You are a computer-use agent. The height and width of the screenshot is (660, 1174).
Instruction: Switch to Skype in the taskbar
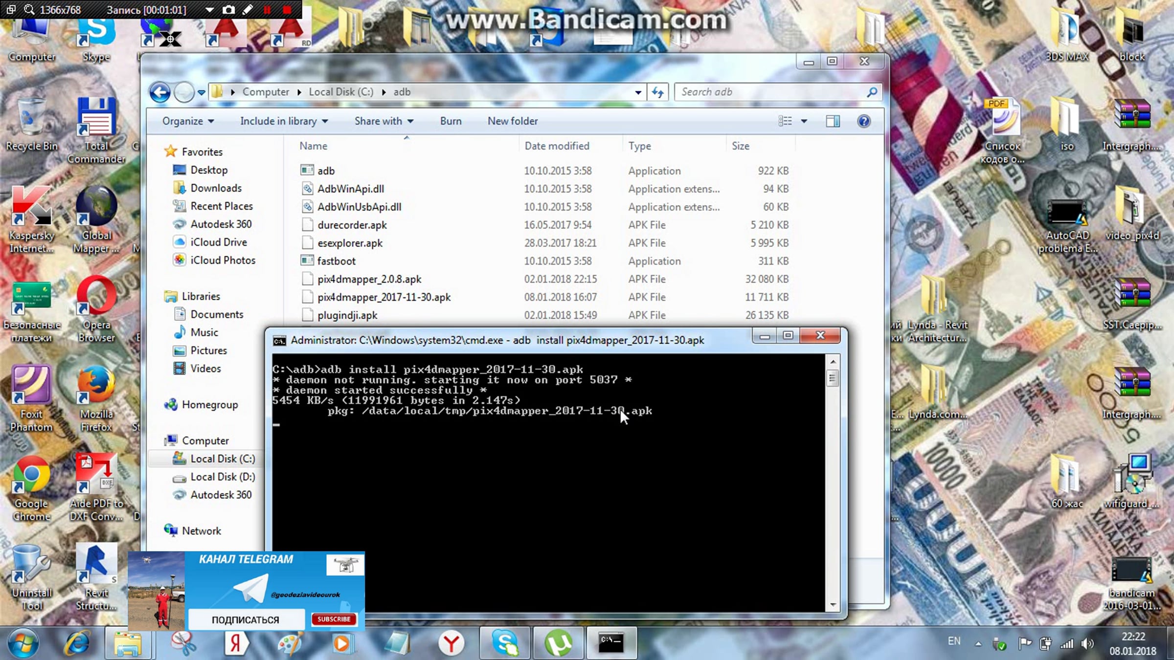(x=505, y=643)
